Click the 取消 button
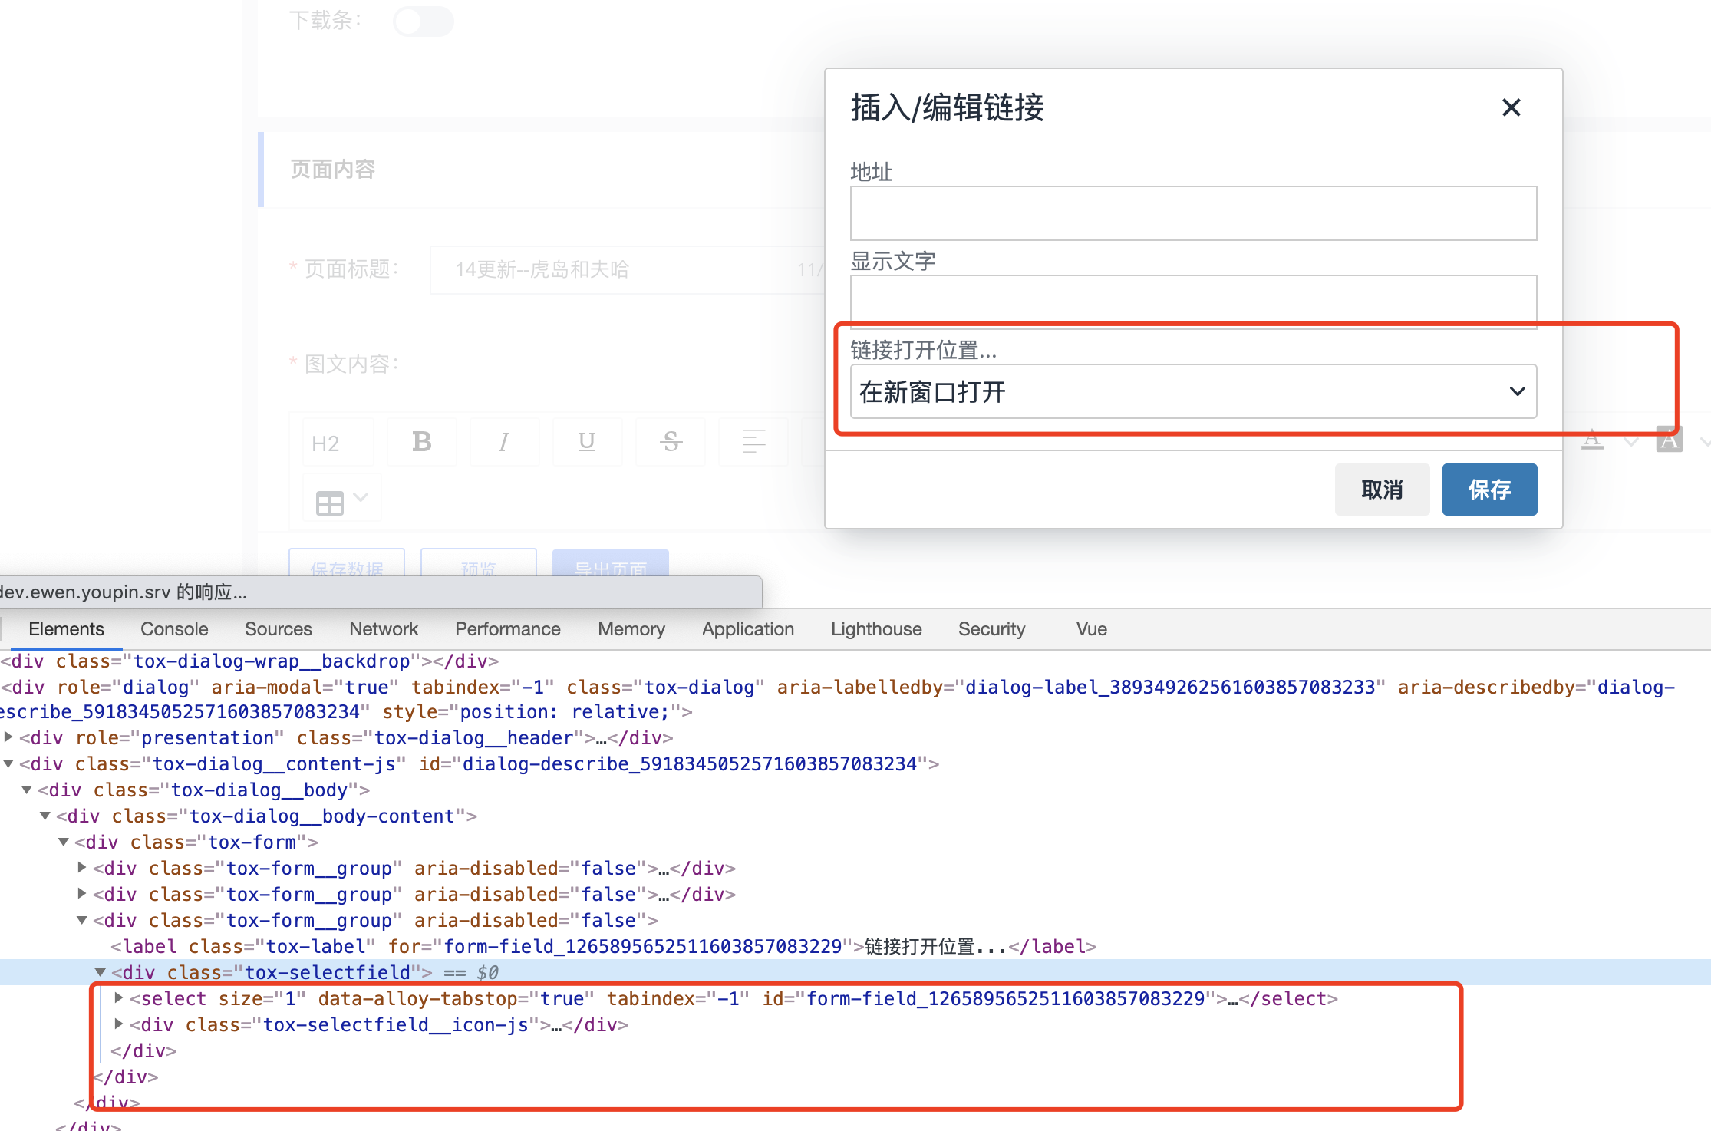Image resolution: width=1711 pixels, height=1131 pixels. click(1381, 489)
